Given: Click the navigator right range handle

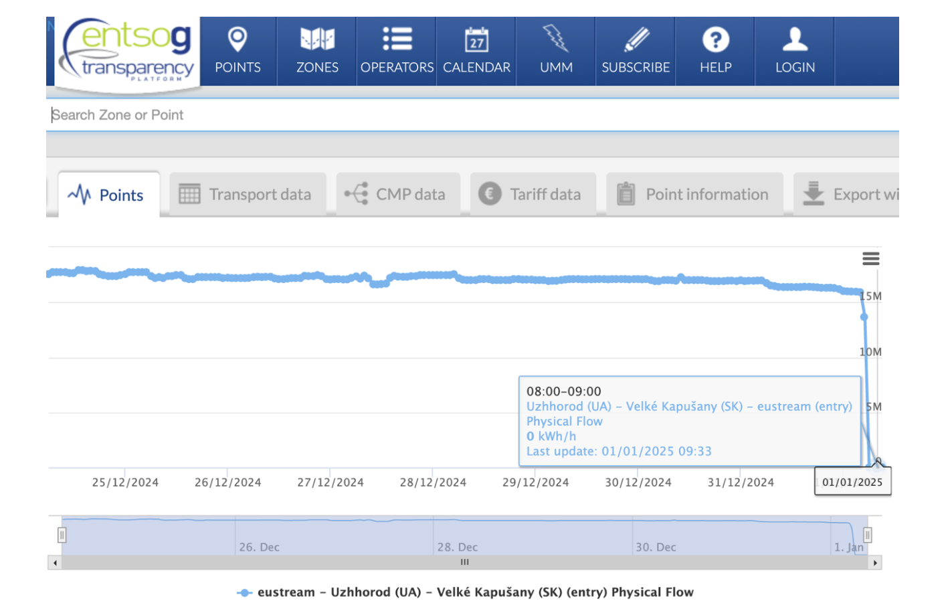Looking at the screenshot, I should tap(868, 535).
